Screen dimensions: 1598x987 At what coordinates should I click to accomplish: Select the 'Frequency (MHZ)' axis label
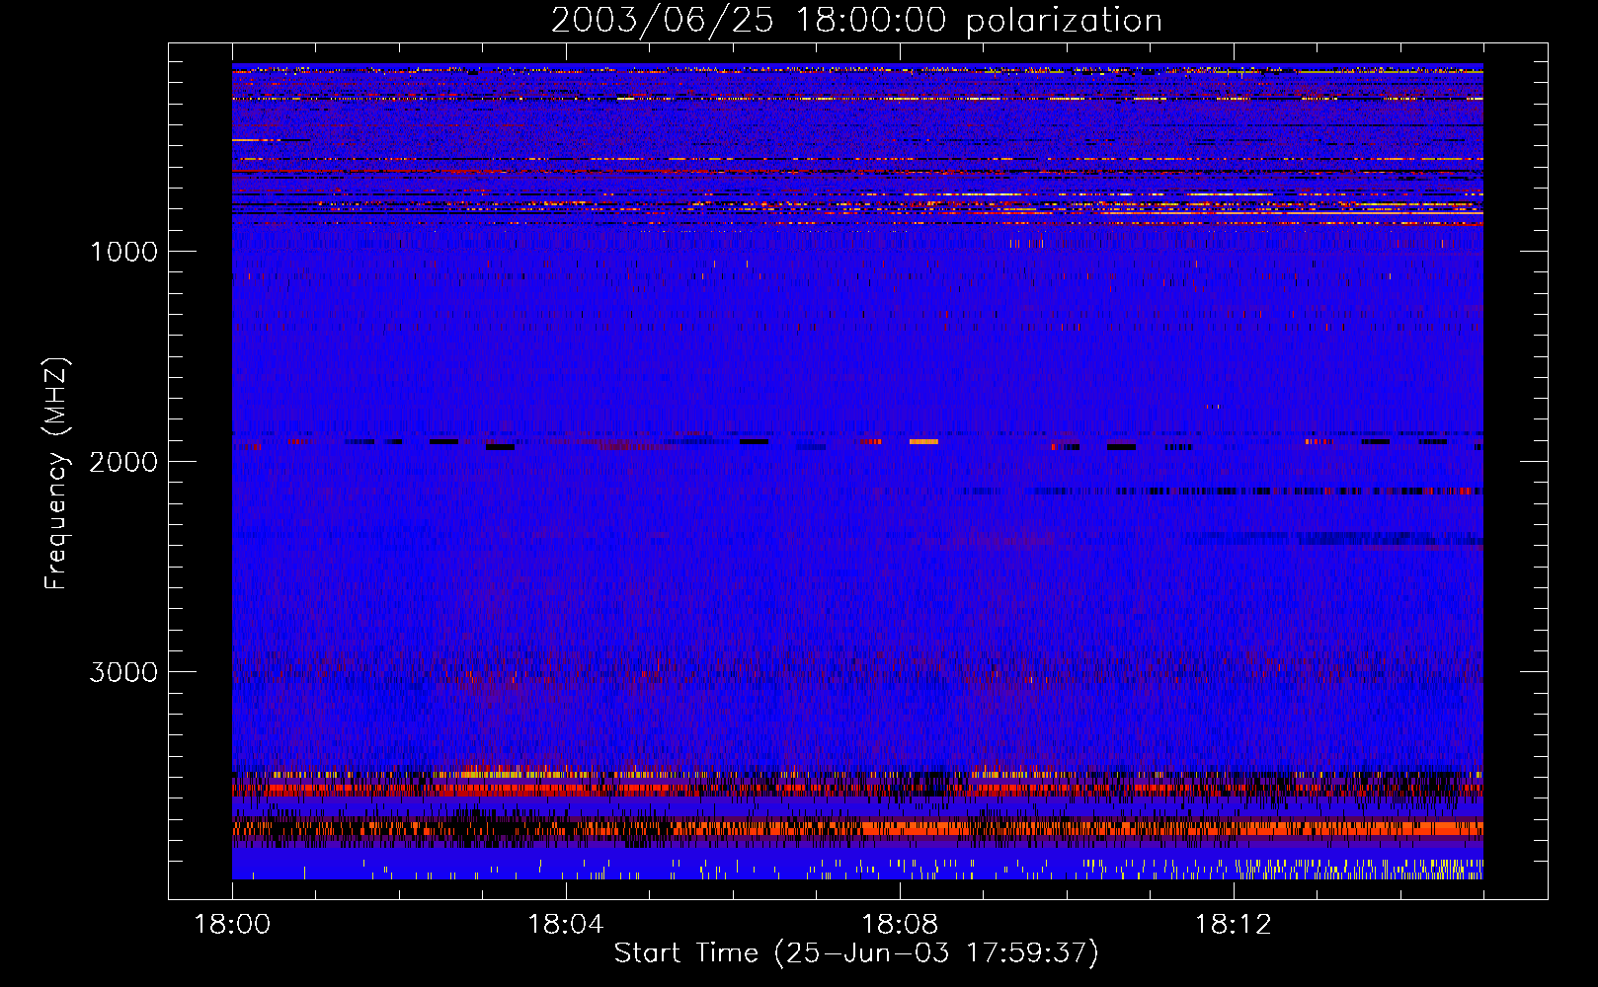click(56, 474)
